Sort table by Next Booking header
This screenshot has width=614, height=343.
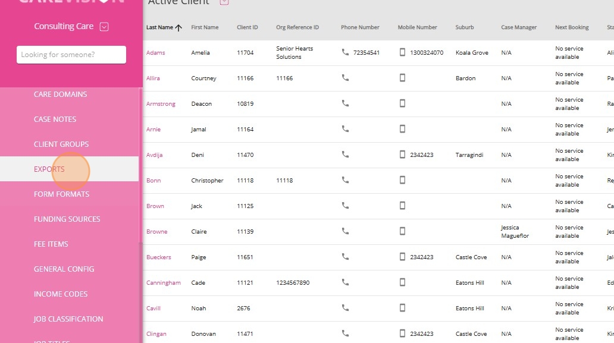click(x=572, y=27)
